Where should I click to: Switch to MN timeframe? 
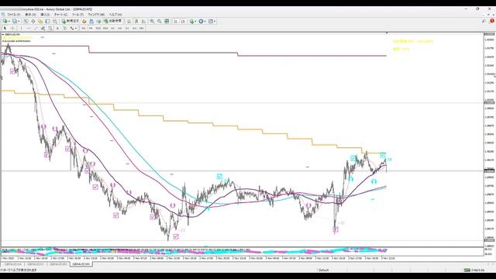tap(141, 28)
